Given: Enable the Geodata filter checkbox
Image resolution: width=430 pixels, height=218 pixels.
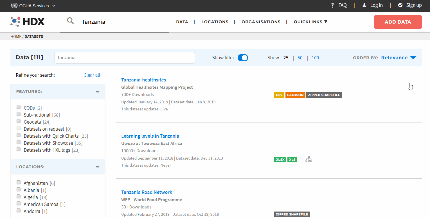Looking at the screenshot, I should [19, 121].
